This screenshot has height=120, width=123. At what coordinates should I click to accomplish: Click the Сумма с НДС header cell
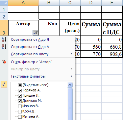[112, 28]
